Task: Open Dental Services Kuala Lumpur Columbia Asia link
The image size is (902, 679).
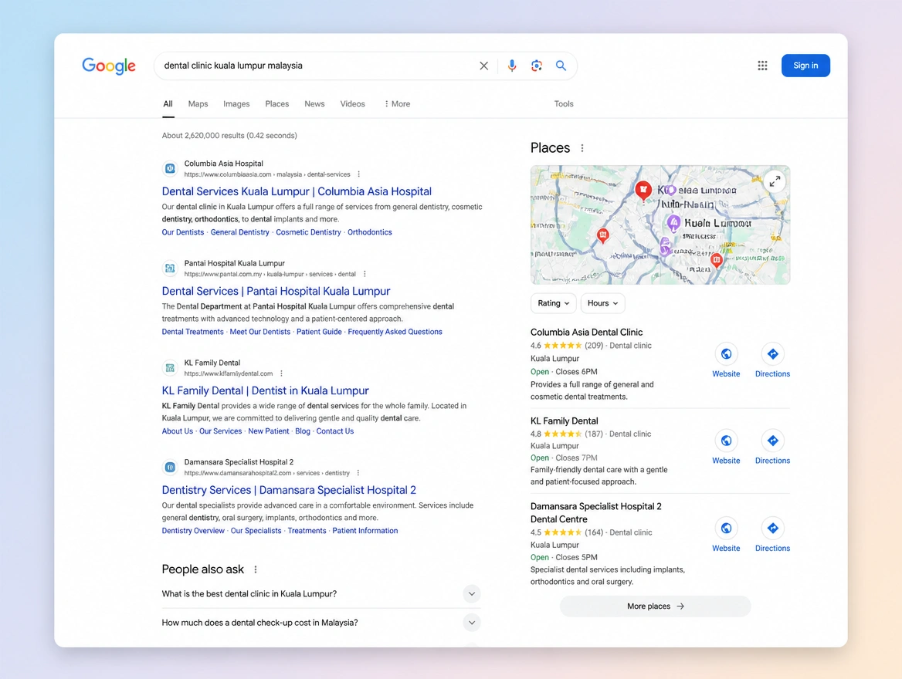Action: point(297,191)
